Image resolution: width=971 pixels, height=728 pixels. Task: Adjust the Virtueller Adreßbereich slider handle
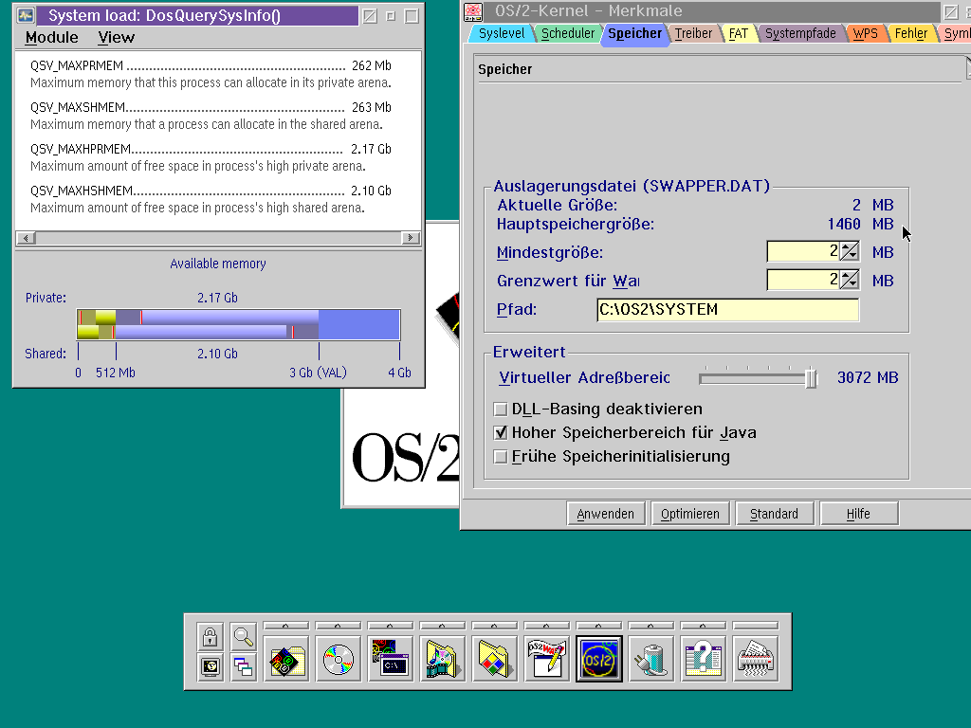coord(811,378)
